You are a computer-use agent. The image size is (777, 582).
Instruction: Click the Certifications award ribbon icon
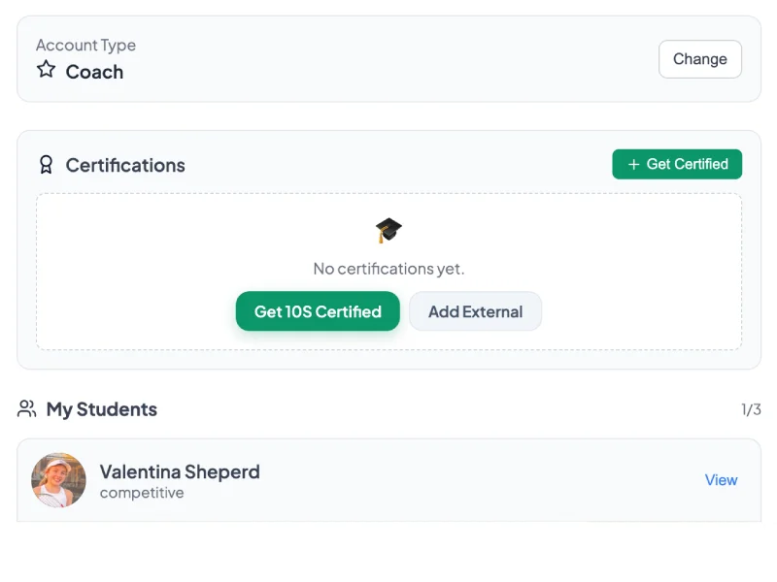coord(46,165)
